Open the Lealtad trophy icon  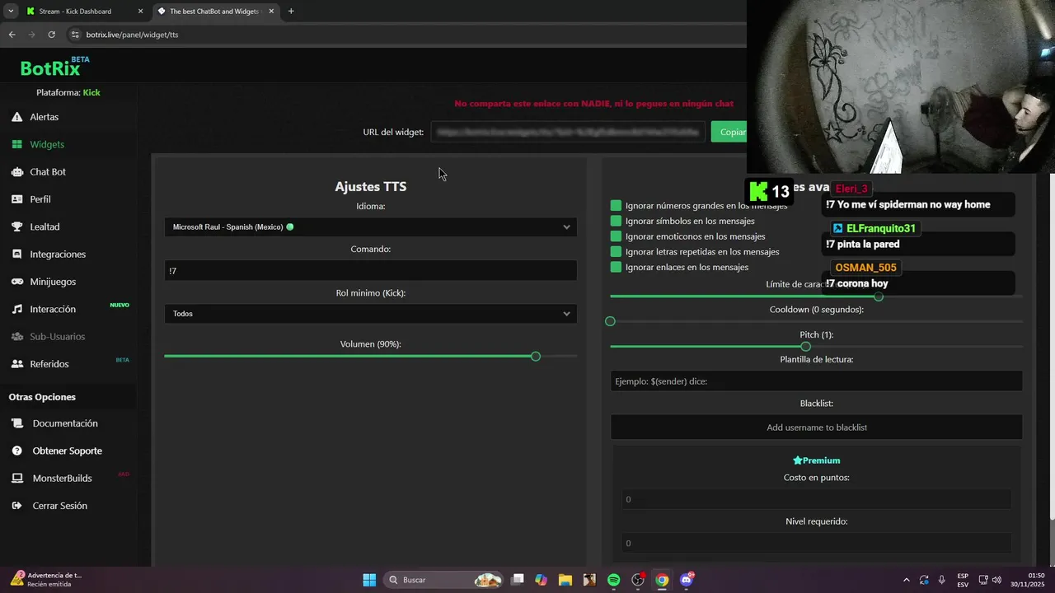(16, 226)
